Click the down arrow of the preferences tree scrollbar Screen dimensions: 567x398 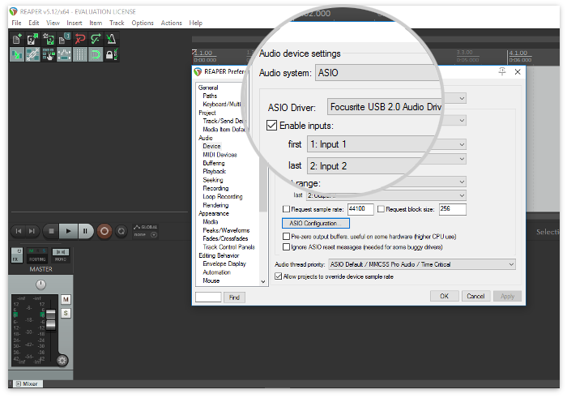(x=263, y=281)
